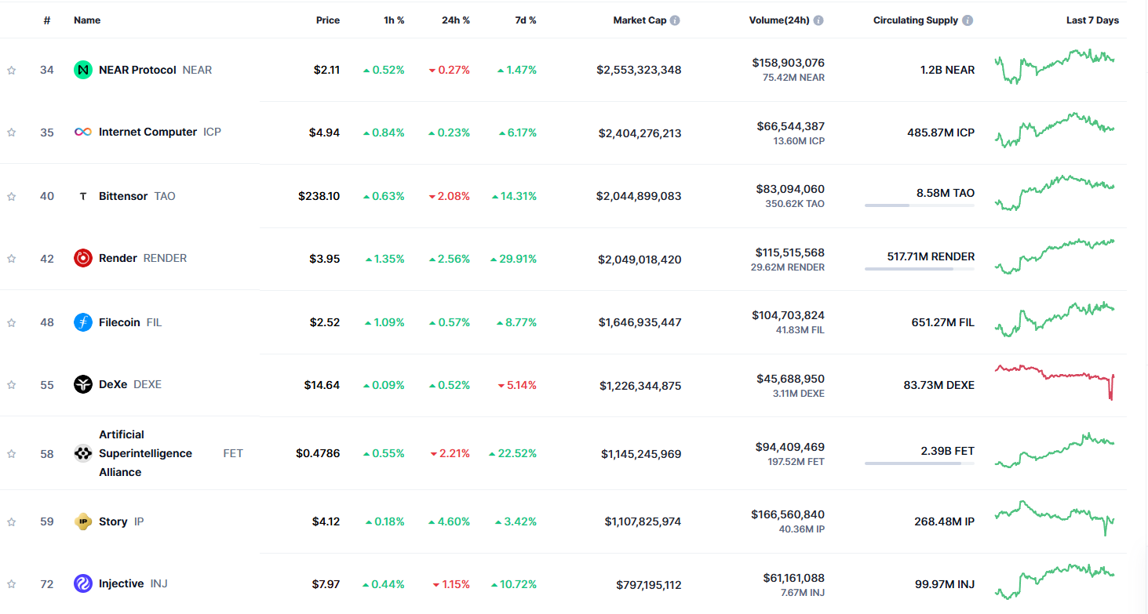Click the Filecoin blue logo
The image size is (1148, 614).
pos(83,322)
